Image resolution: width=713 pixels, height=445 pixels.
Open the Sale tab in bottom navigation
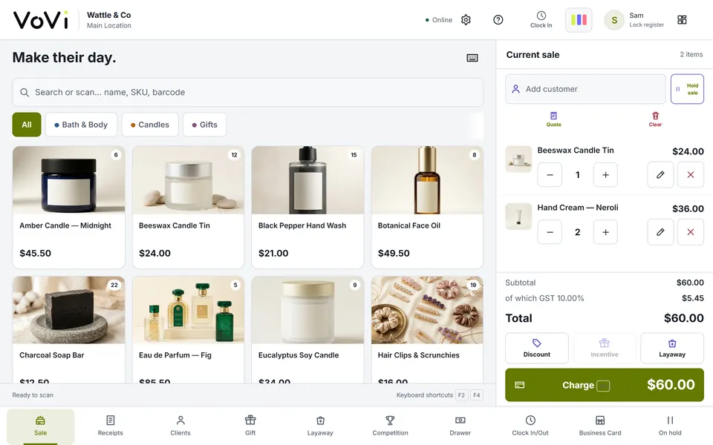[40, 426]
